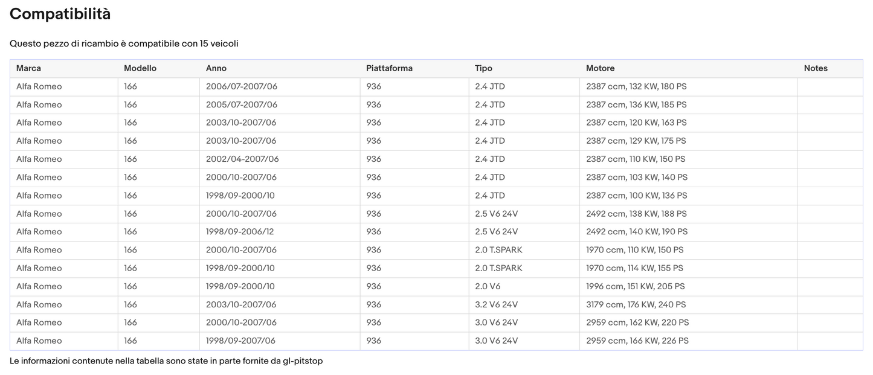
Task: Select the Anno column header
Action: [216, 68]
